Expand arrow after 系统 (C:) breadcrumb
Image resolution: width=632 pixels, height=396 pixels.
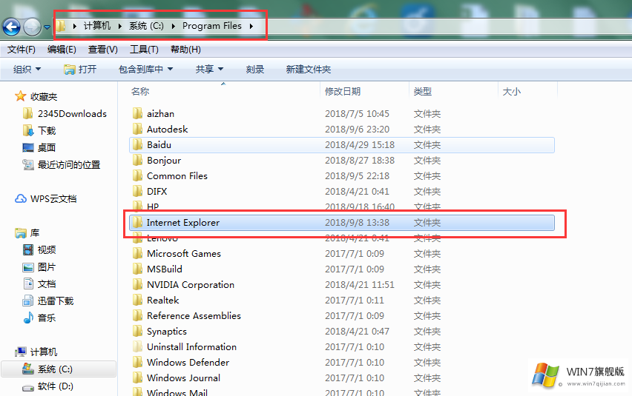coord(174,26)
